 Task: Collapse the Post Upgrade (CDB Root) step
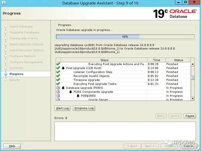coord(63,68)
